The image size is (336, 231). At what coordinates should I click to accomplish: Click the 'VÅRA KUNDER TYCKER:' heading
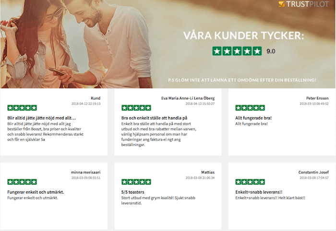click(x=244, y=36)
